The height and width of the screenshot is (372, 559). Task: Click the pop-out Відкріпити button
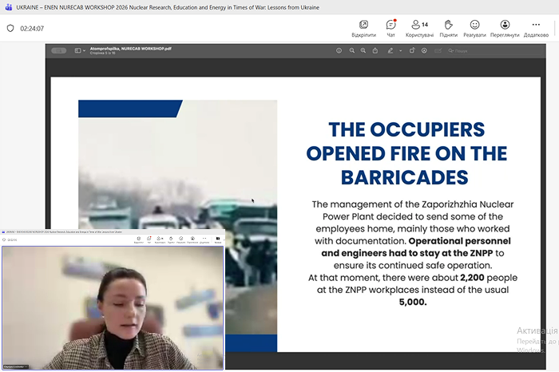[x=363, y=28]
